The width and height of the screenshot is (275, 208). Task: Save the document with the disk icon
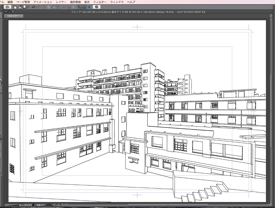tap(24, 7)
